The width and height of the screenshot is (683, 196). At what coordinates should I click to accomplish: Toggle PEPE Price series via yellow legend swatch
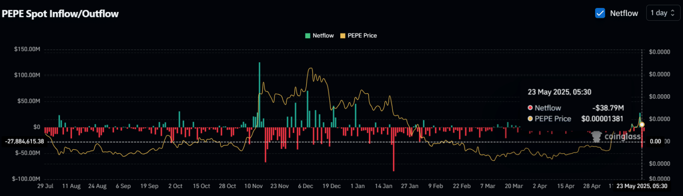coord(342,36)
